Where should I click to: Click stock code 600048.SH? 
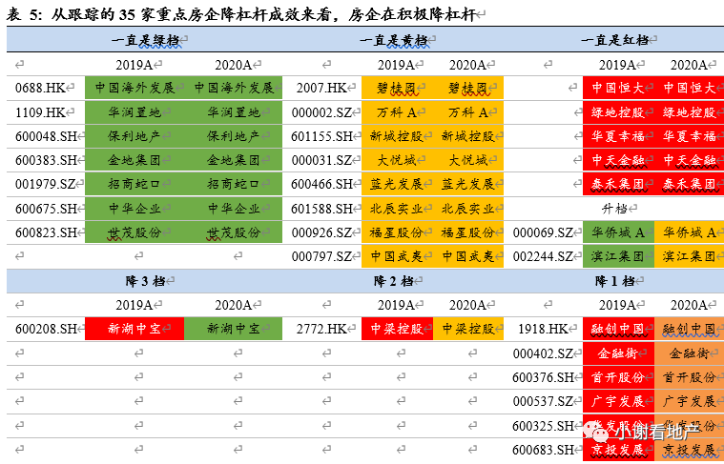46,136
